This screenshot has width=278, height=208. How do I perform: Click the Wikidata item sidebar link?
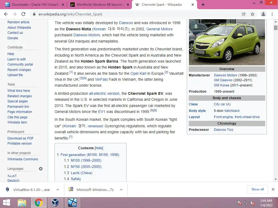17,122
